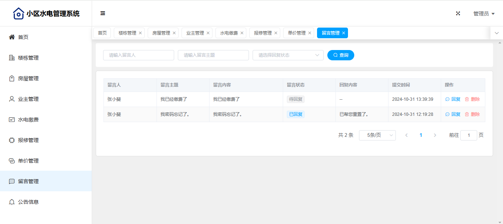This screenshot has width=503, height=224.
Task: Toggle fullscreen using the expand icon
Action: point(458,13)
